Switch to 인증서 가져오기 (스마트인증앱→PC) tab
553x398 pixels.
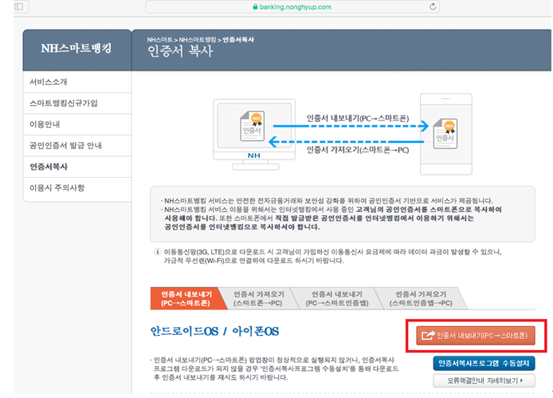(421, 299)
